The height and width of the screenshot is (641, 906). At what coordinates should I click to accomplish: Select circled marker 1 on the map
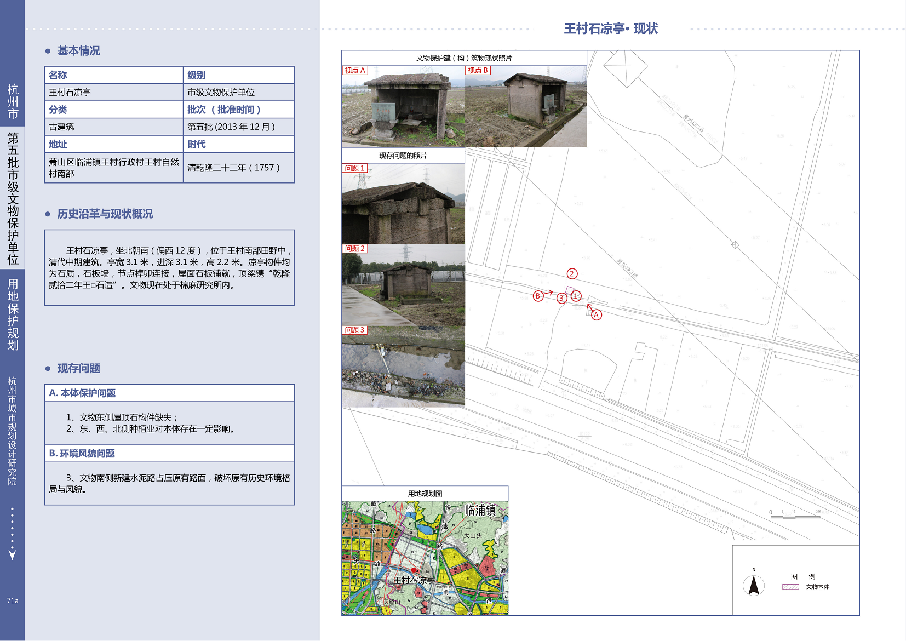click(576, 296)
